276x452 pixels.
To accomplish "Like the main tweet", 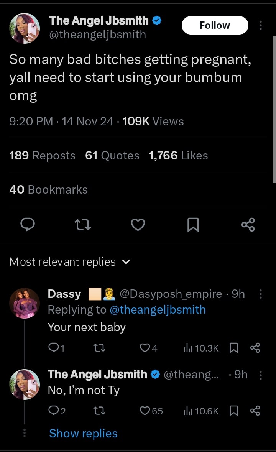I will [138, 225].
